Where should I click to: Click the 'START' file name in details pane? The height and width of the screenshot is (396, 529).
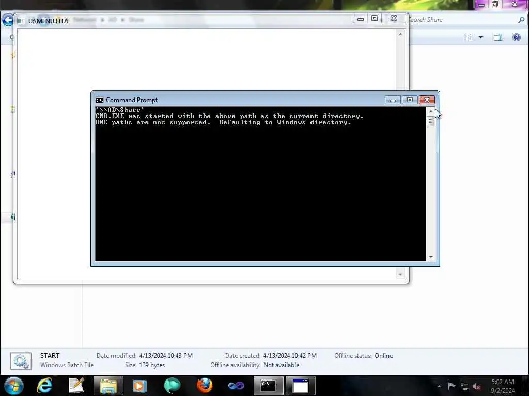pyautogui.click(x=50, y=356)
